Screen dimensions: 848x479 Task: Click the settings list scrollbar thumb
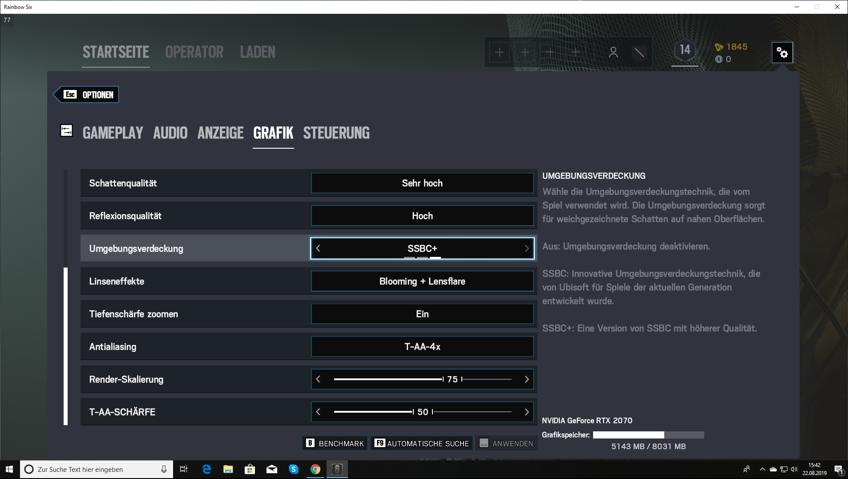tap(66, 346)
